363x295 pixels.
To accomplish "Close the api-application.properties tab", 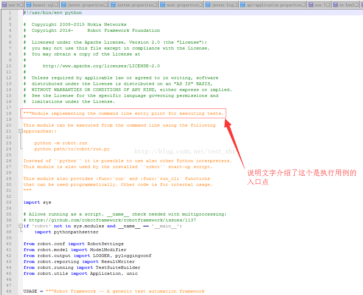I will pos(303,5).
